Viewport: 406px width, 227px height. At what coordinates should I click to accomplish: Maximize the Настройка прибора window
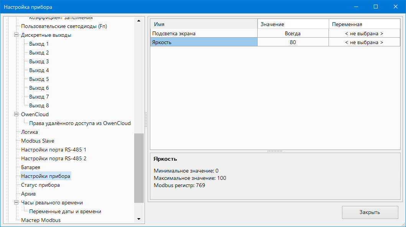(x=376, y=7)
